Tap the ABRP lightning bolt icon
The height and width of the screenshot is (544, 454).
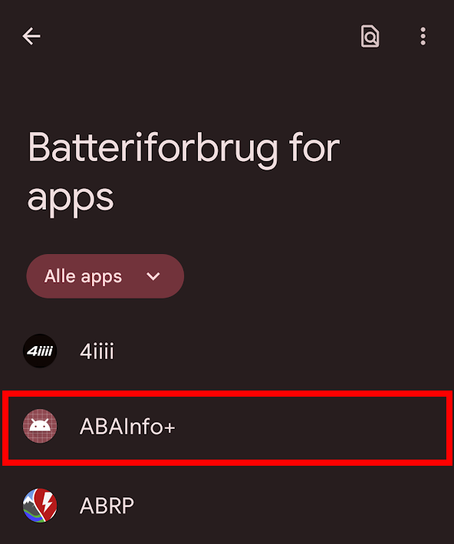point(40,505)
